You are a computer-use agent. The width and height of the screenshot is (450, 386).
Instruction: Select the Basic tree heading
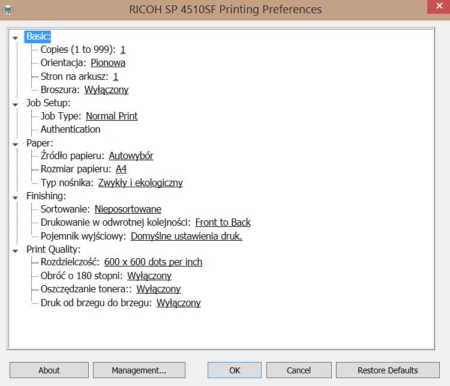38,37
